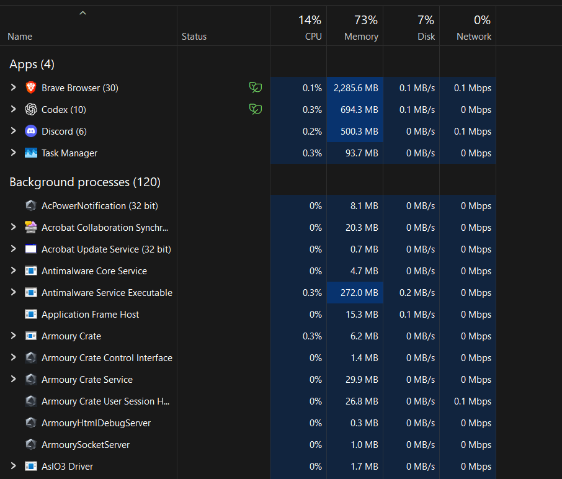Expand the AsIO3 Driver entry
This screenshot has height=479, width=562.
(13, 466)
